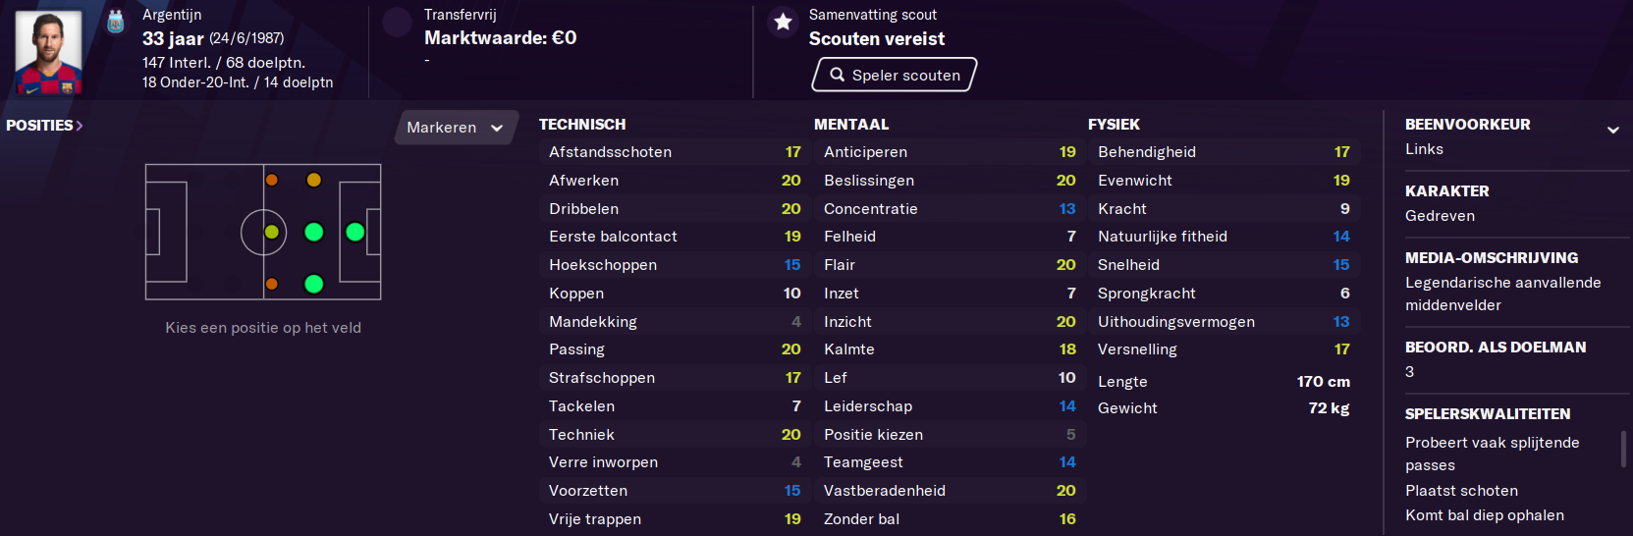Open the Markeren dropdown
This screenshot has height=536, width=1633.
click(x=456, y=128)
